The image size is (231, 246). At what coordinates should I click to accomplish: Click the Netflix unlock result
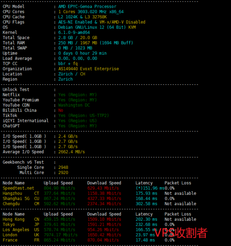(x=77, y=95)
